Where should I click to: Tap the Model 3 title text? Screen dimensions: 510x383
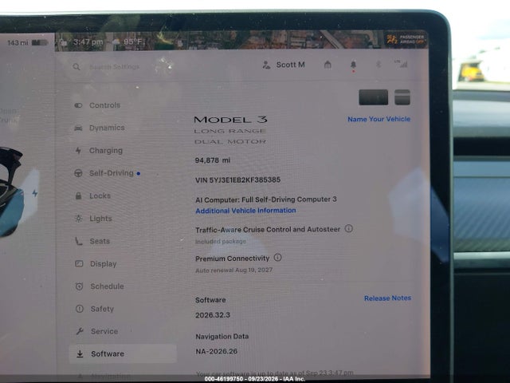(230, 120)
